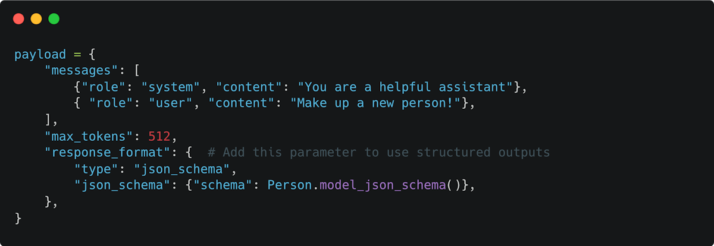The width and height of the screenshot is (714, 246).
Task: Click the Person class name
Action: (290, 185)
